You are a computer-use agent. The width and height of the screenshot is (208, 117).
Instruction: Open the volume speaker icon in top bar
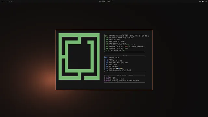pyautogui.click(x=203, y=1)
